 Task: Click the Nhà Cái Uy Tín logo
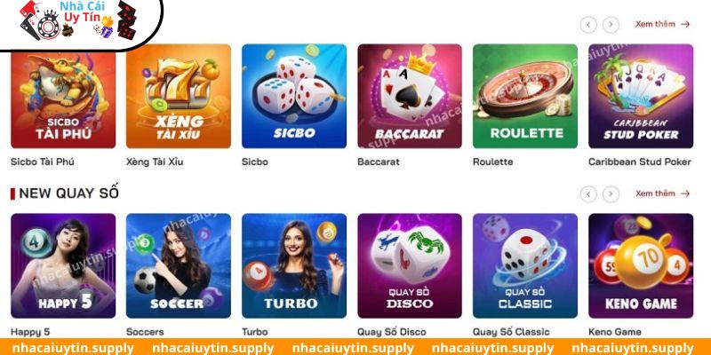pyautogui.click(x=78, y=21)
